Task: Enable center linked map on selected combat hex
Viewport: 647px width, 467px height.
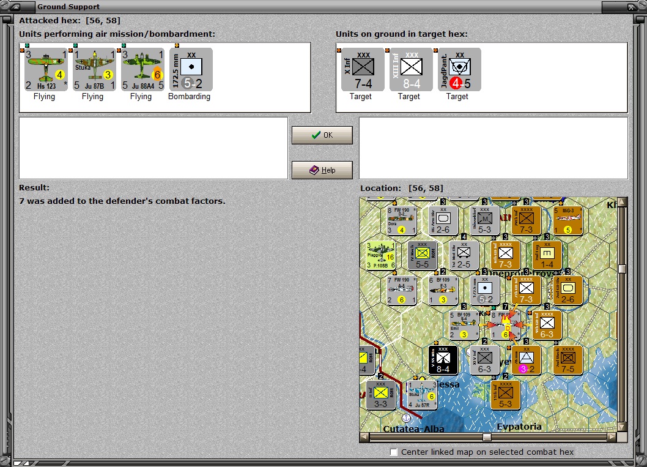Action: click(x=393, y=452)
